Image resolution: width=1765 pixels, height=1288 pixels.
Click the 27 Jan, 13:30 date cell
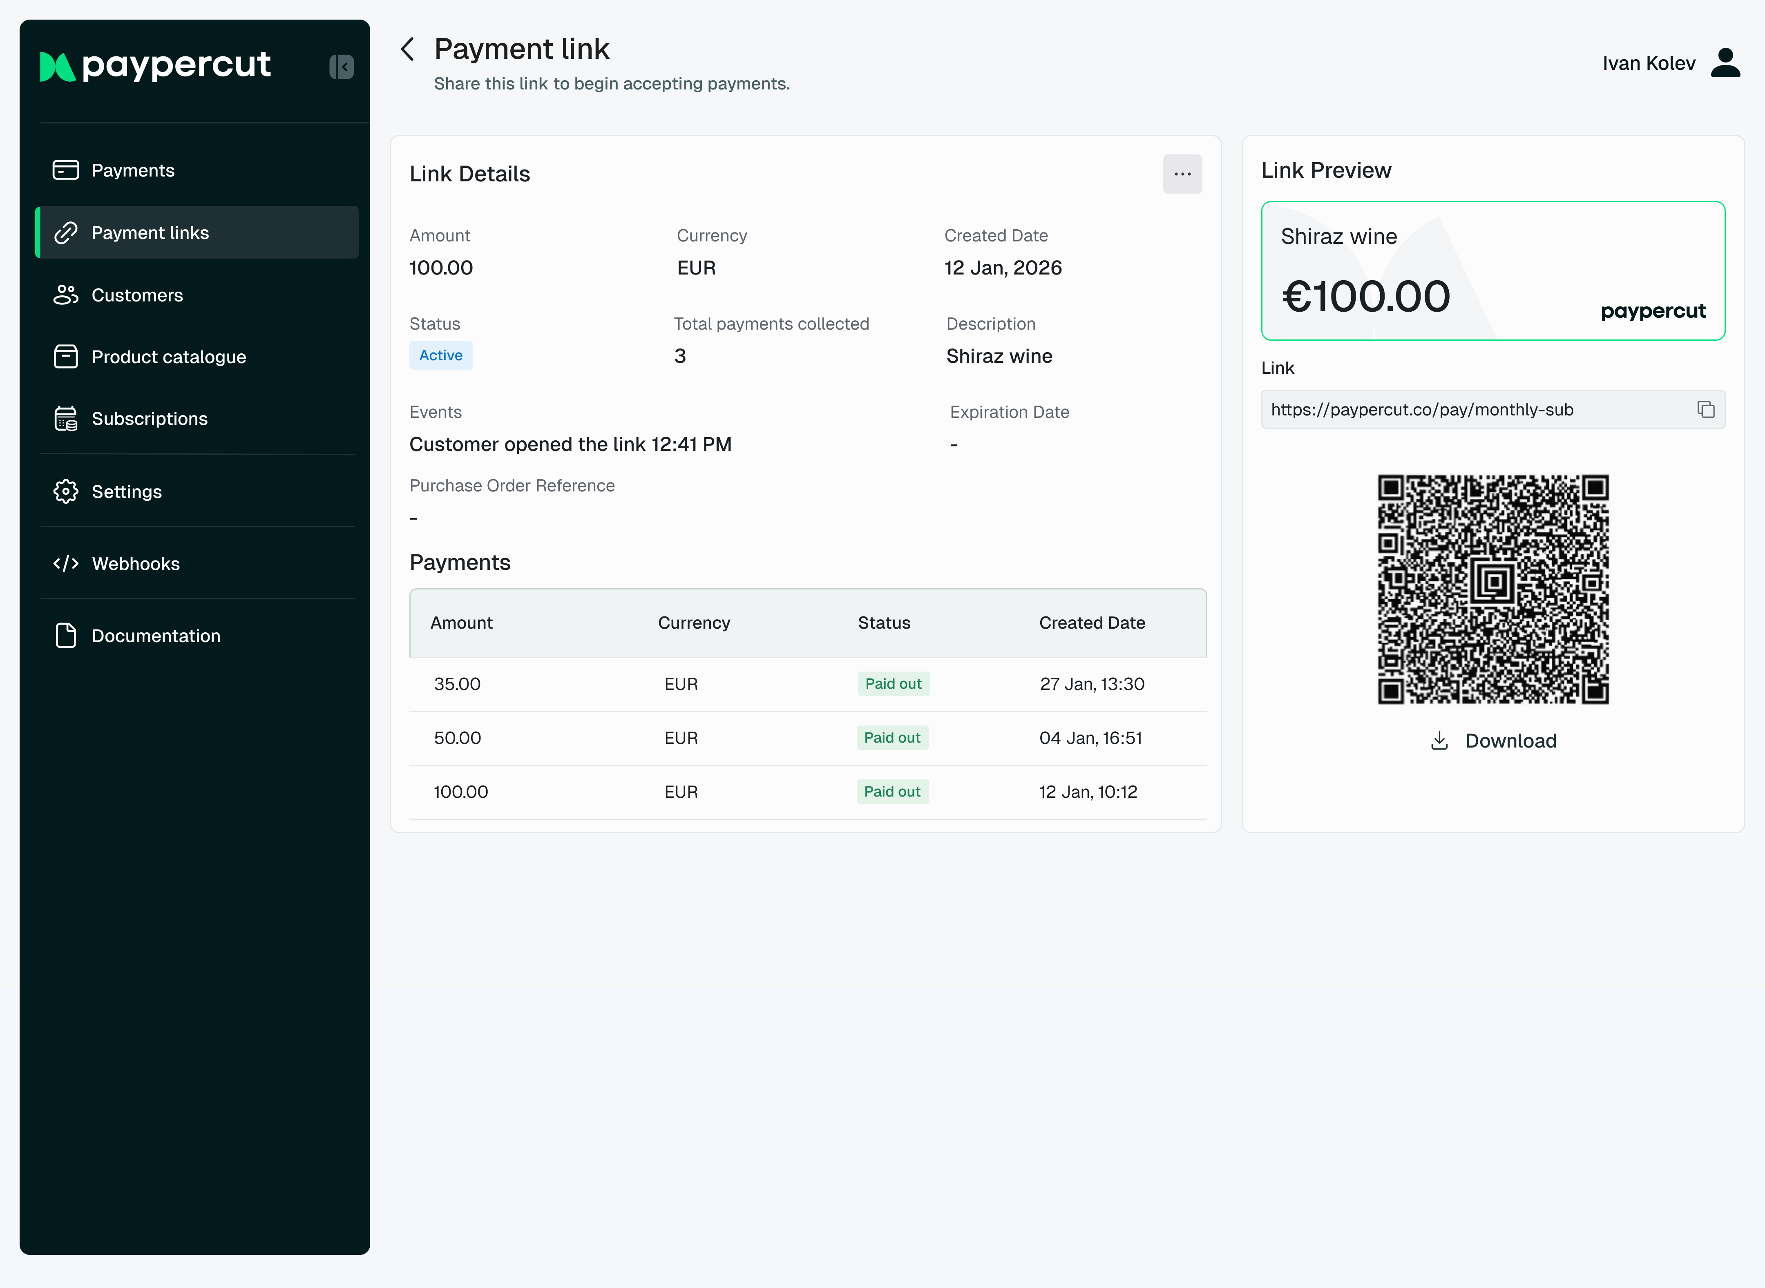click(x=1091, y=684)
